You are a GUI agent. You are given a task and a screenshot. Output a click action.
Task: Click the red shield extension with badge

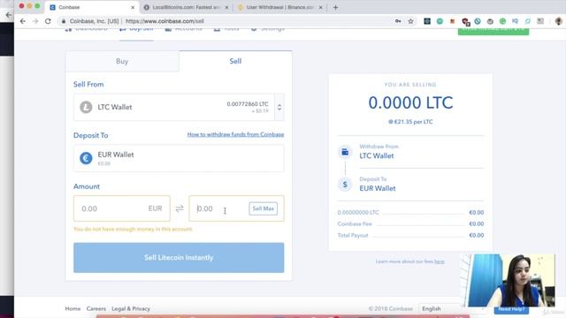(x=465, y=21)
